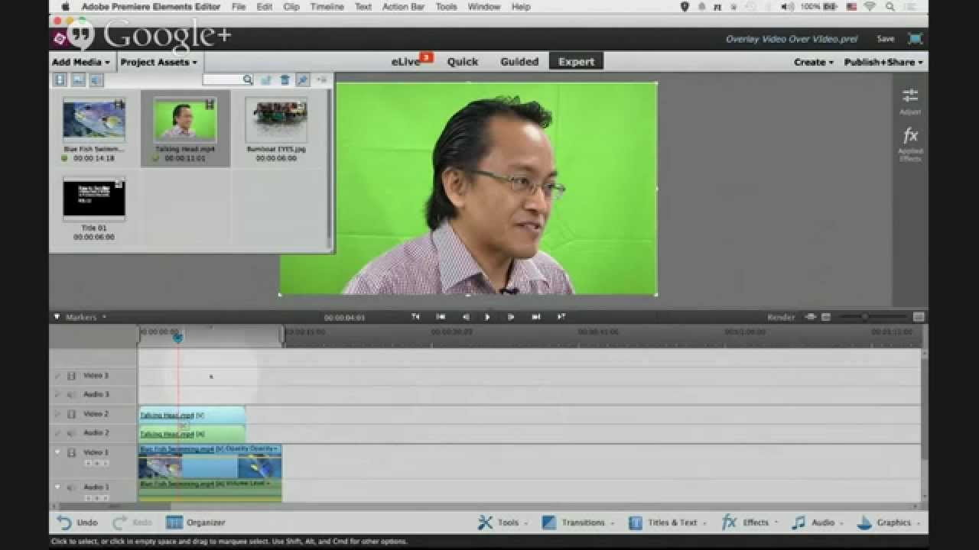This screenshot has width=979, height=550.
Task: Show video clips filter in Project Assets
Action: click(x=60, y=79)
